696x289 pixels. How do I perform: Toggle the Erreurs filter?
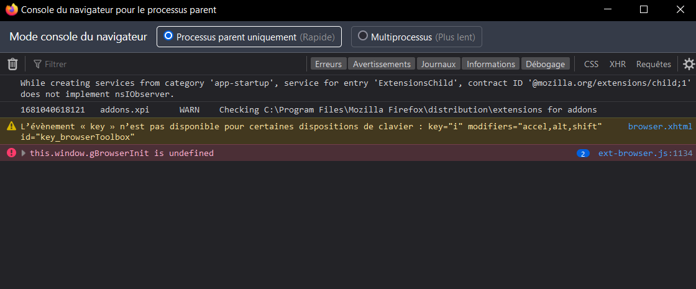point(328,64)
